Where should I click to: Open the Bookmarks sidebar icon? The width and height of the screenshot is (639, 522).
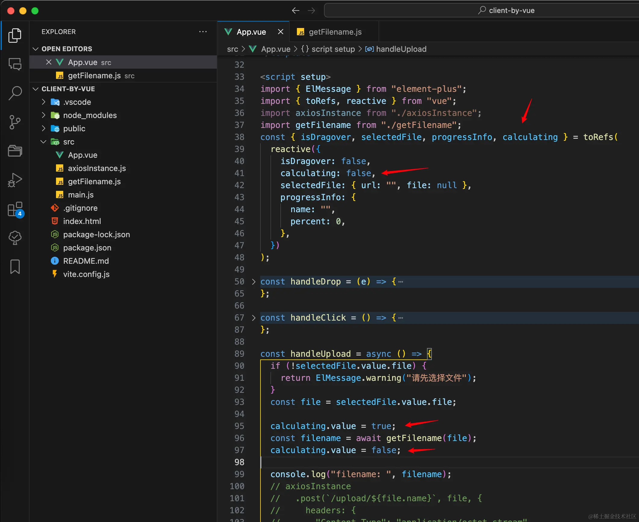tap(15, 267)
